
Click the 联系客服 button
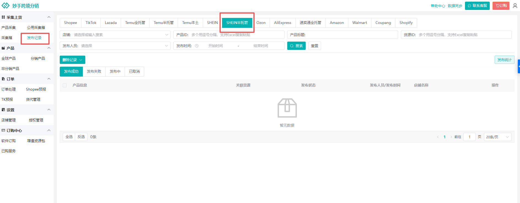[x=477, y=6]
